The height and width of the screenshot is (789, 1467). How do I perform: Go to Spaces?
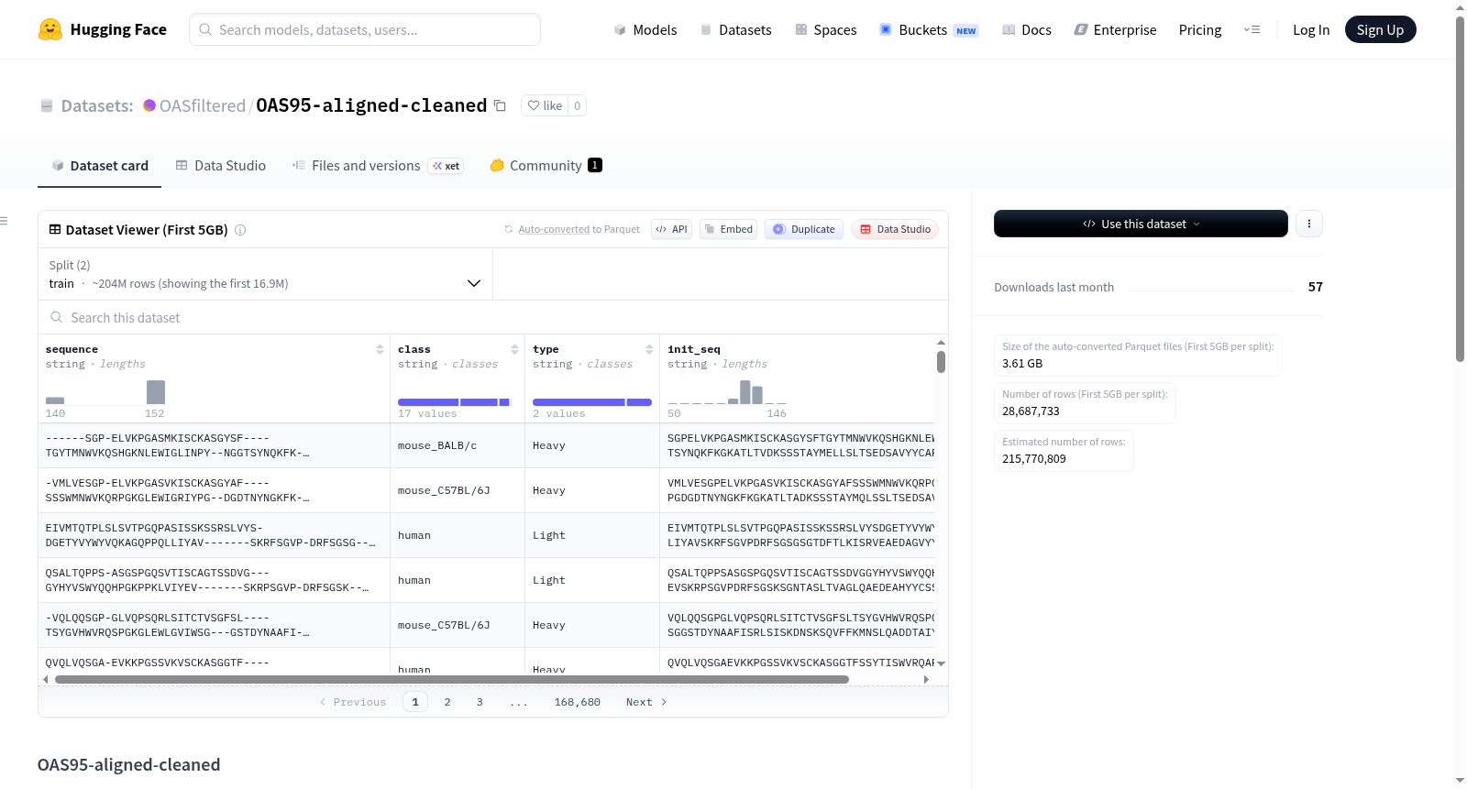[826, 29]
